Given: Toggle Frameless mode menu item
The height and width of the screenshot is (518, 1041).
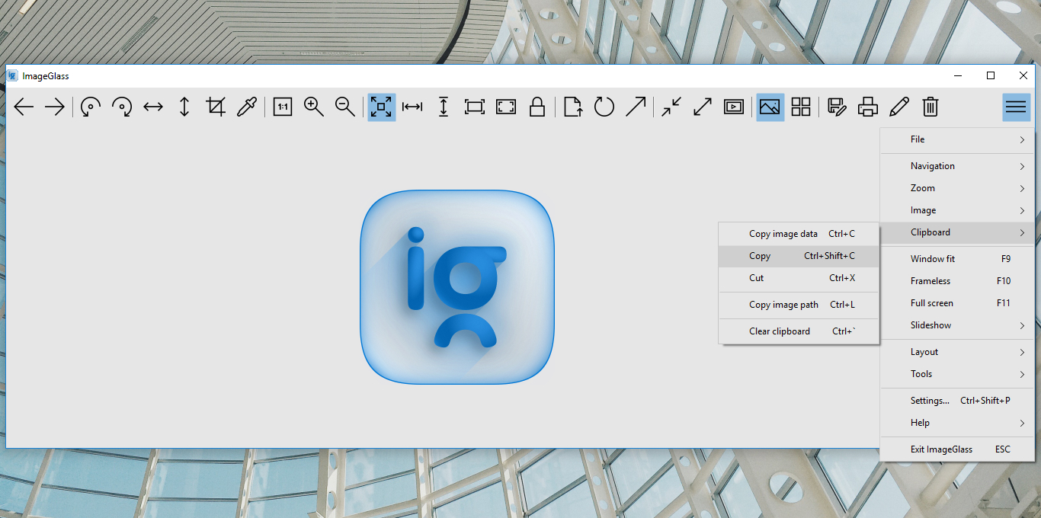Looking at the screenshot, I should click(x=957, y=281).
